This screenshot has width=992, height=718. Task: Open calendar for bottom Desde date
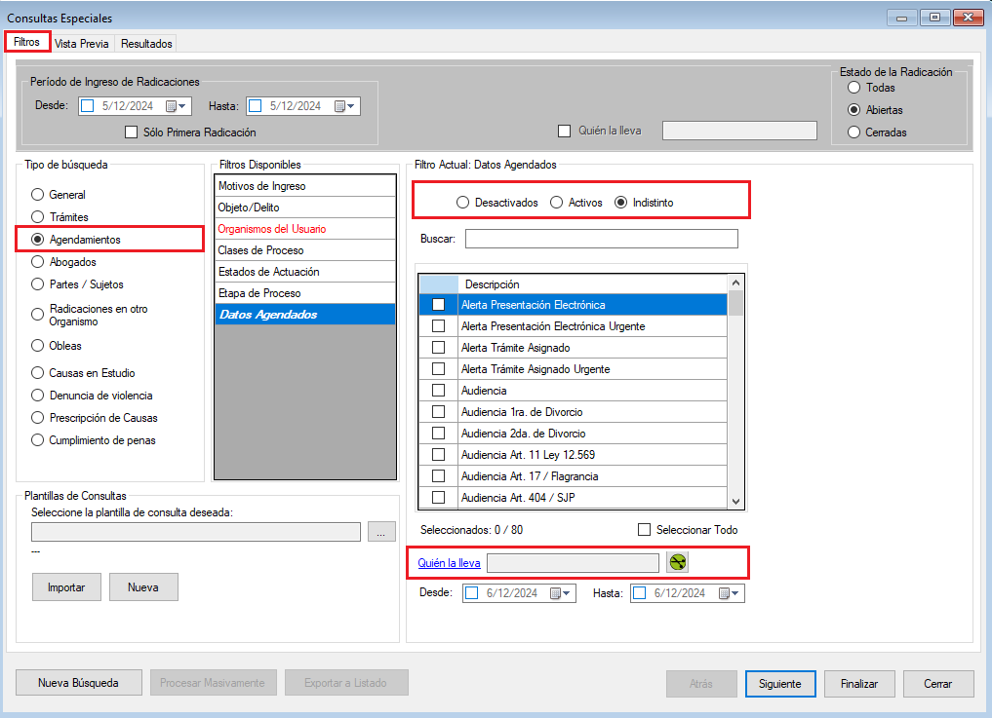coord(559,592)
